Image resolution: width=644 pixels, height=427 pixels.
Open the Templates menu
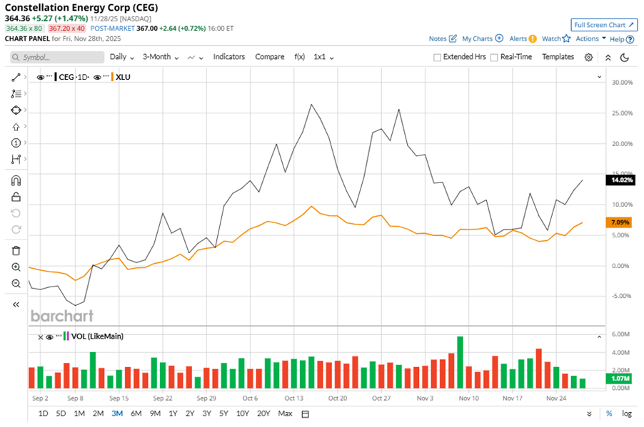pos(558,57)
